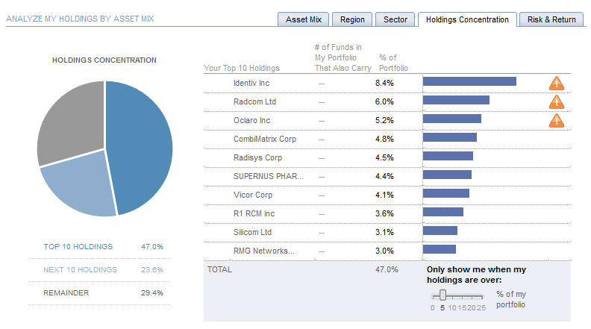
Task: Click the Holdings Concentration tab
Action: pos(467,19)
